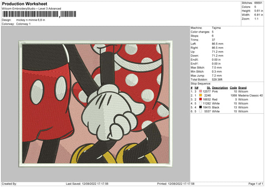Click the code "1068"
265x187 pixels.
[x=234, y=96]
